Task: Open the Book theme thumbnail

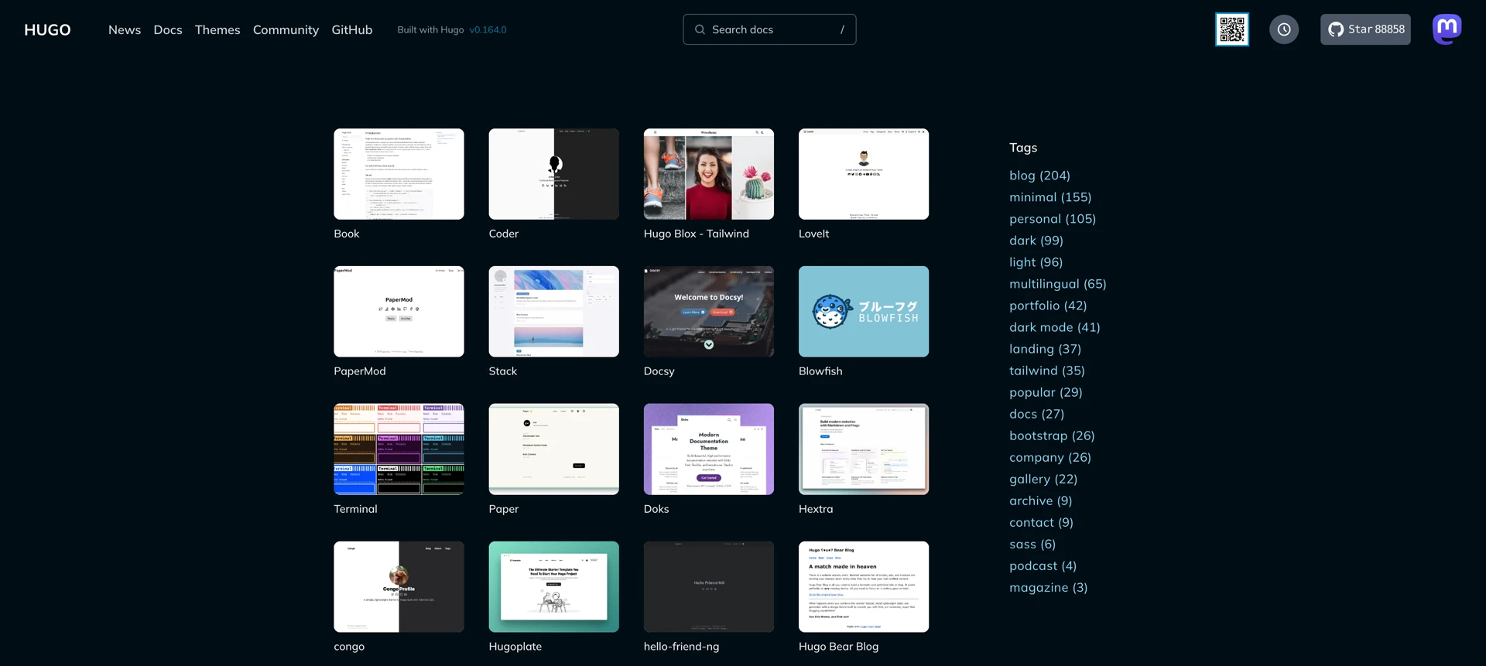Action: pyautogui.click(x=399, y=174)
